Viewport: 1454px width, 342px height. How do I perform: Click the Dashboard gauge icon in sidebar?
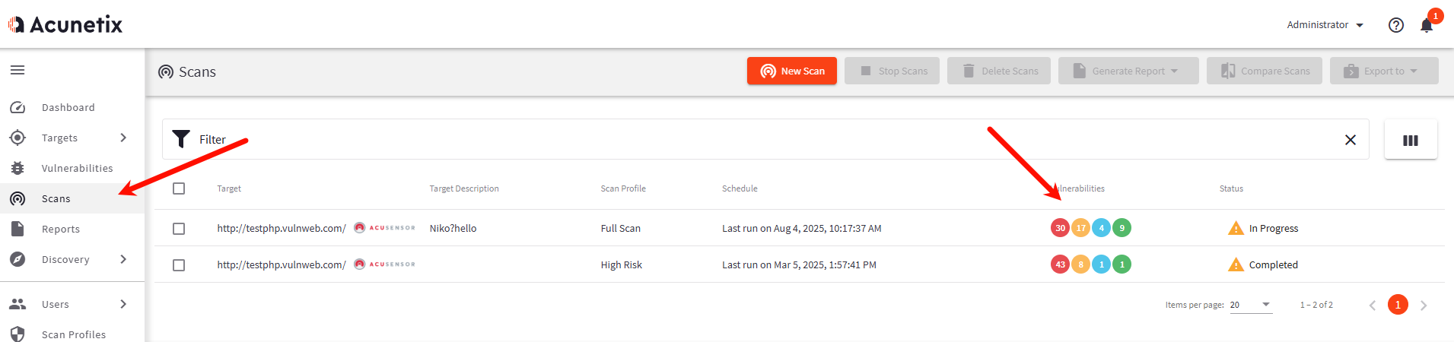[17, 108]
